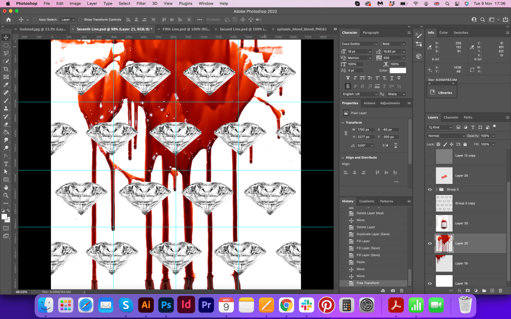Screen dimensions: 511x319
Task: Open the Filter menu
Action: pyautogui.click(x=141, y=3)
